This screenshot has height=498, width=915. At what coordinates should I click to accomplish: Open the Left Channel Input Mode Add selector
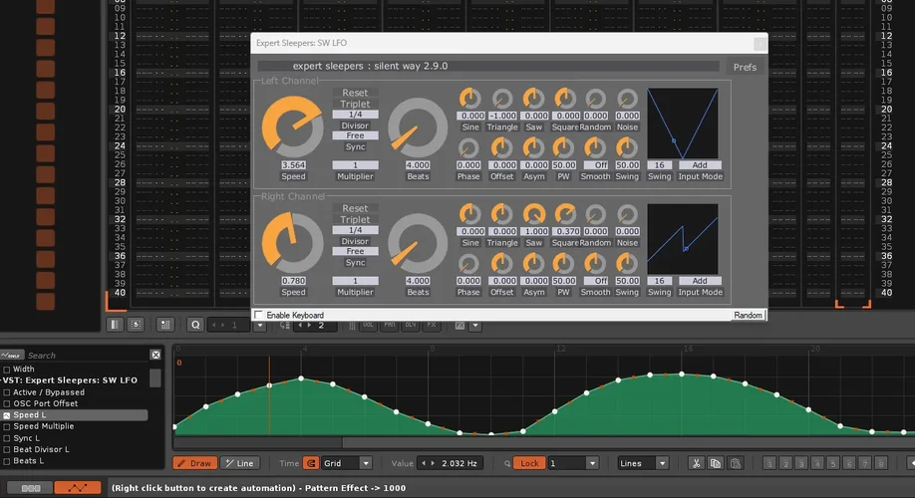tap(700, 165)
